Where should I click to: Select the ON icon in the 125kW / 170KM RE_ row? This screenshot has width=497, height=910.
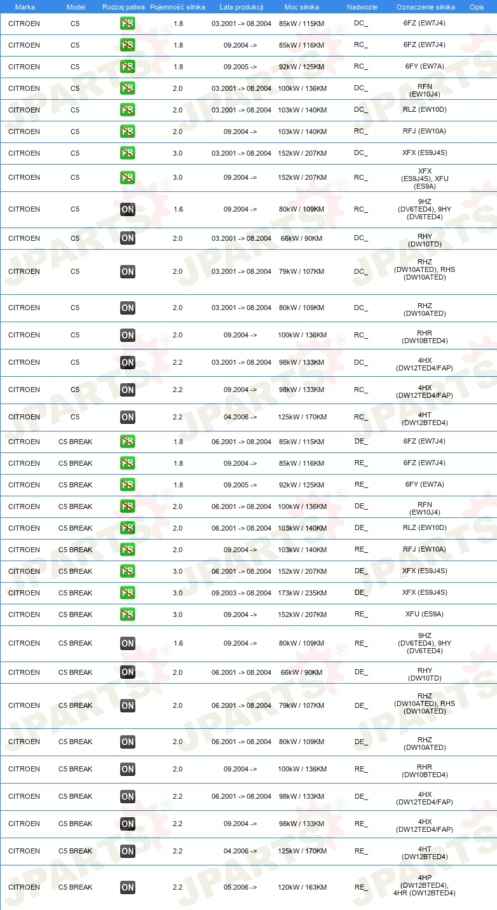point(127,851)
